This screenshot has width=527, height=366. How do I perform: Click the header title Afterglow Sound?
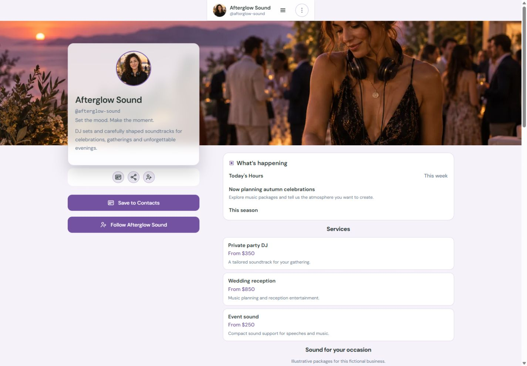coord(250,8)
